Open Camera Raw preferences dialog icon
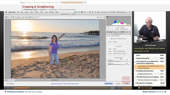Screen dimensions: 170x95 [x=33, y=17]
